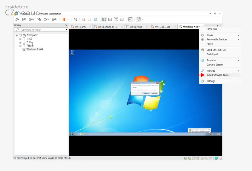
Task: Close the Library panel with its X
Action: click(x=66, y=25)
